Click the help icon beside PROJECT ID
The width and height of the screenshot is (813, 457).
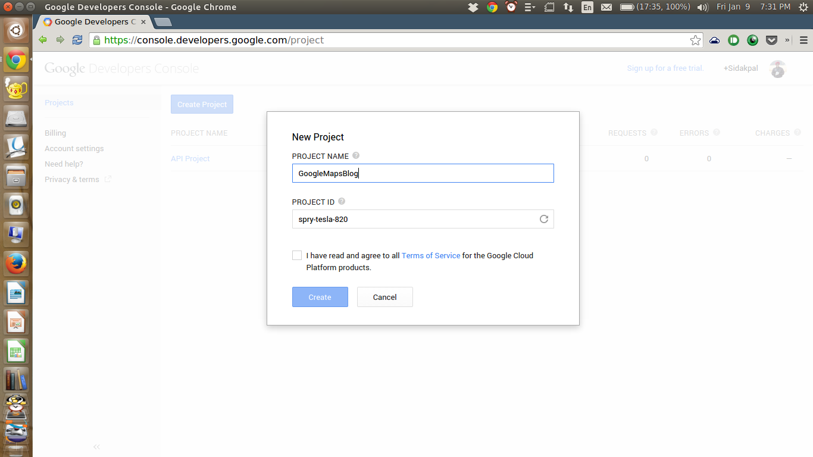342,201
